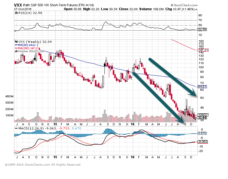Click the 27-Oct-2016 date label

(23, 9)
